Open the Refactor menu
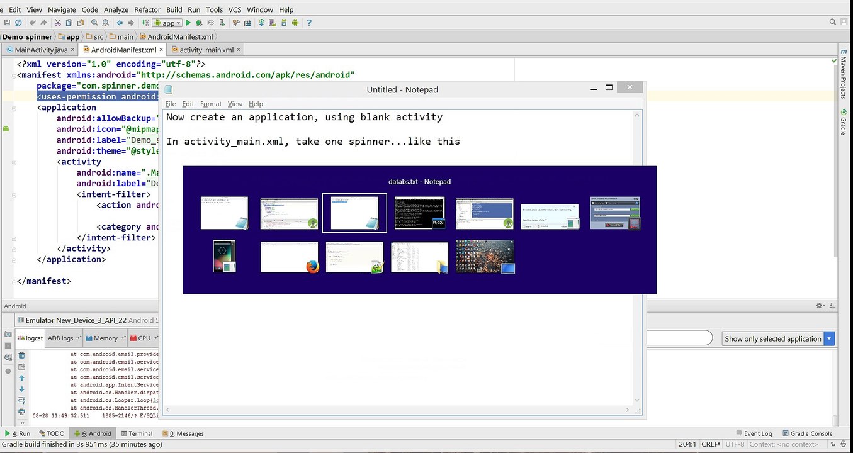853x453 pixels. tap(147, 9)
